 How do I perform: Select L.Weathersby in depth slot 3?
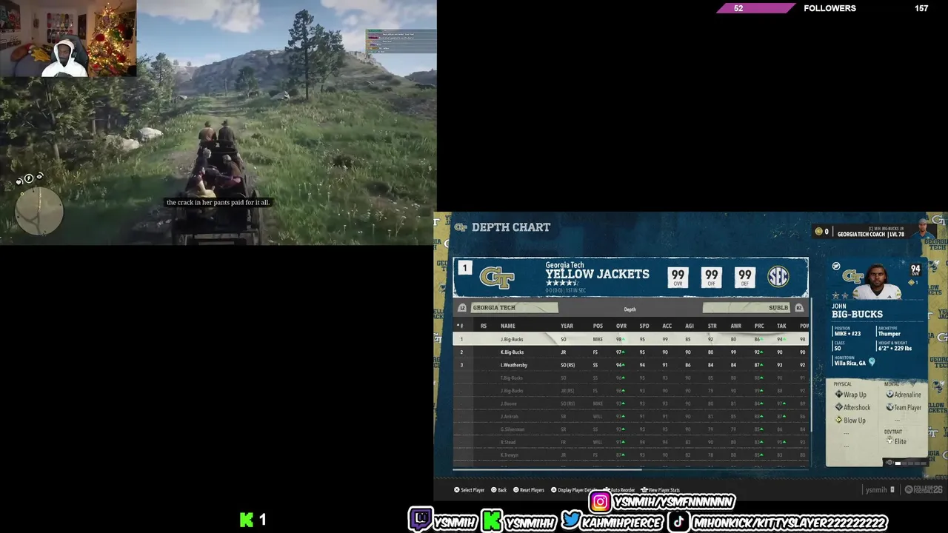[x=630, y=365]
